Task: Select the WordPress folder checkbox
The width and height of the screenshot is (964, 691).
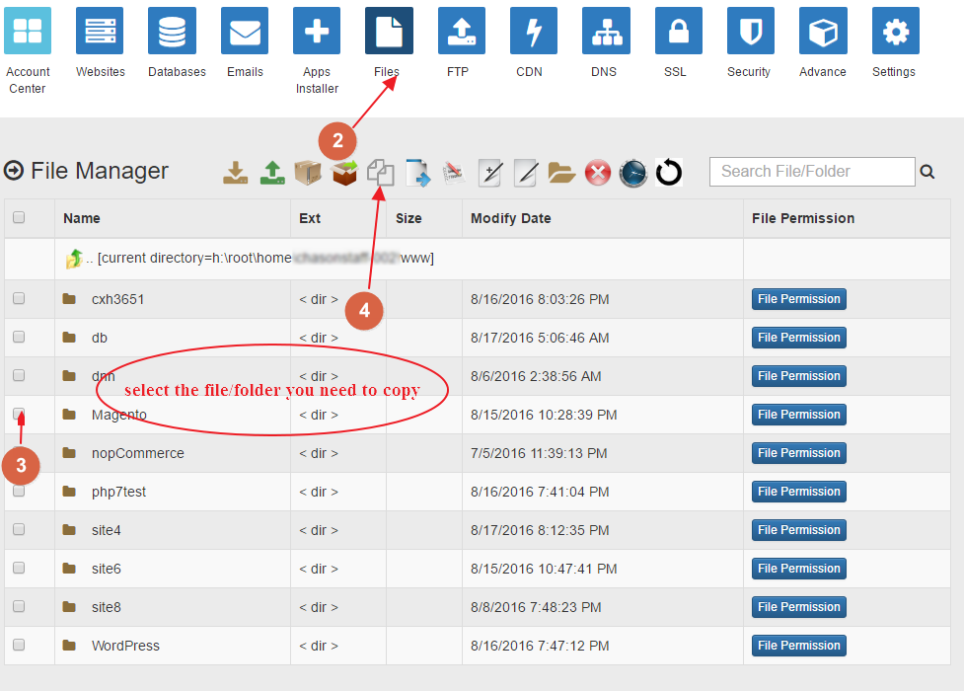Action: tap(19, 646)
